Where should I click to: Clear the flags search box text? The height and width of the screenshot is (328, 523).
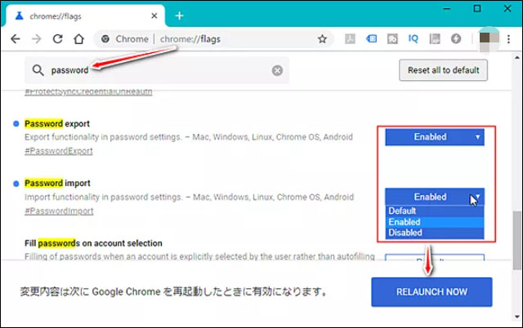pos(277,70)
